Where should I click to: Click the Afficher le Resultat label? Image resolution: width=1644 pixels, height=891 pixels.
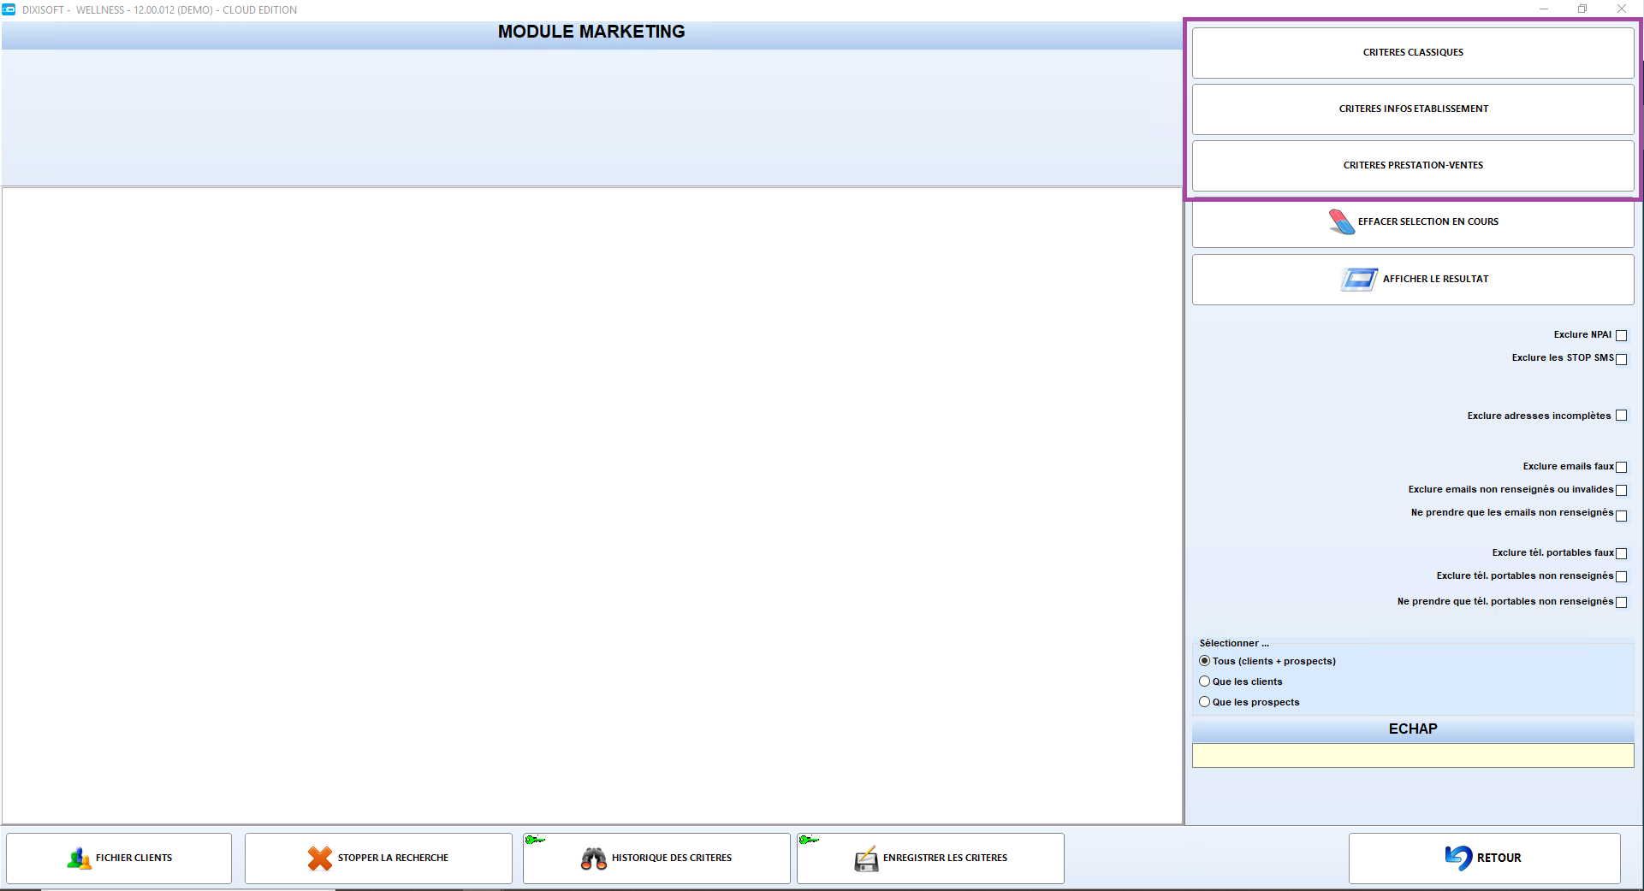(1435, 279)
